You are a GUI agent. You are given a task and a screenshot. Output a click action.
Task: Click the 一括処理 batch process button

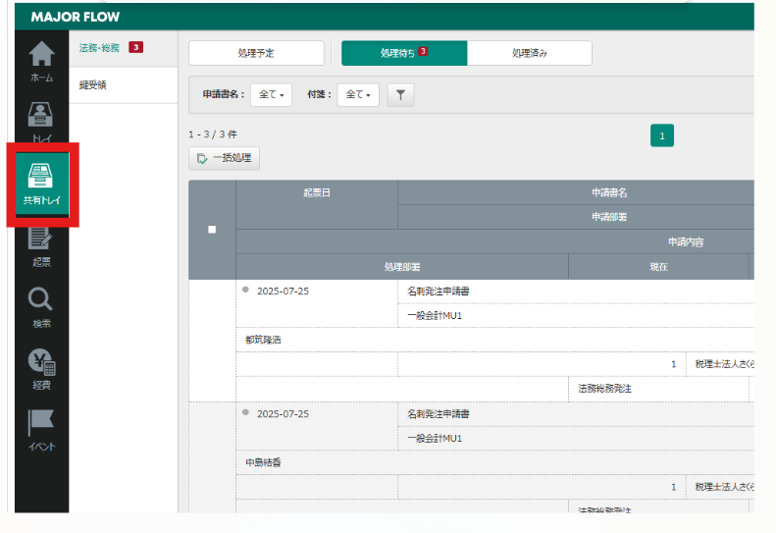225,158
